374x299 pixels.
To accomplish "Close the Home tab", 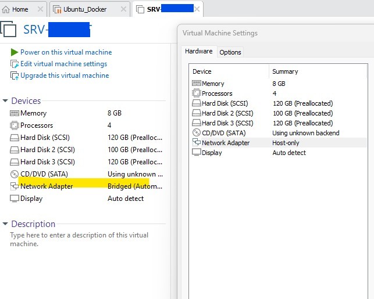I will click(x=40, y=9).
